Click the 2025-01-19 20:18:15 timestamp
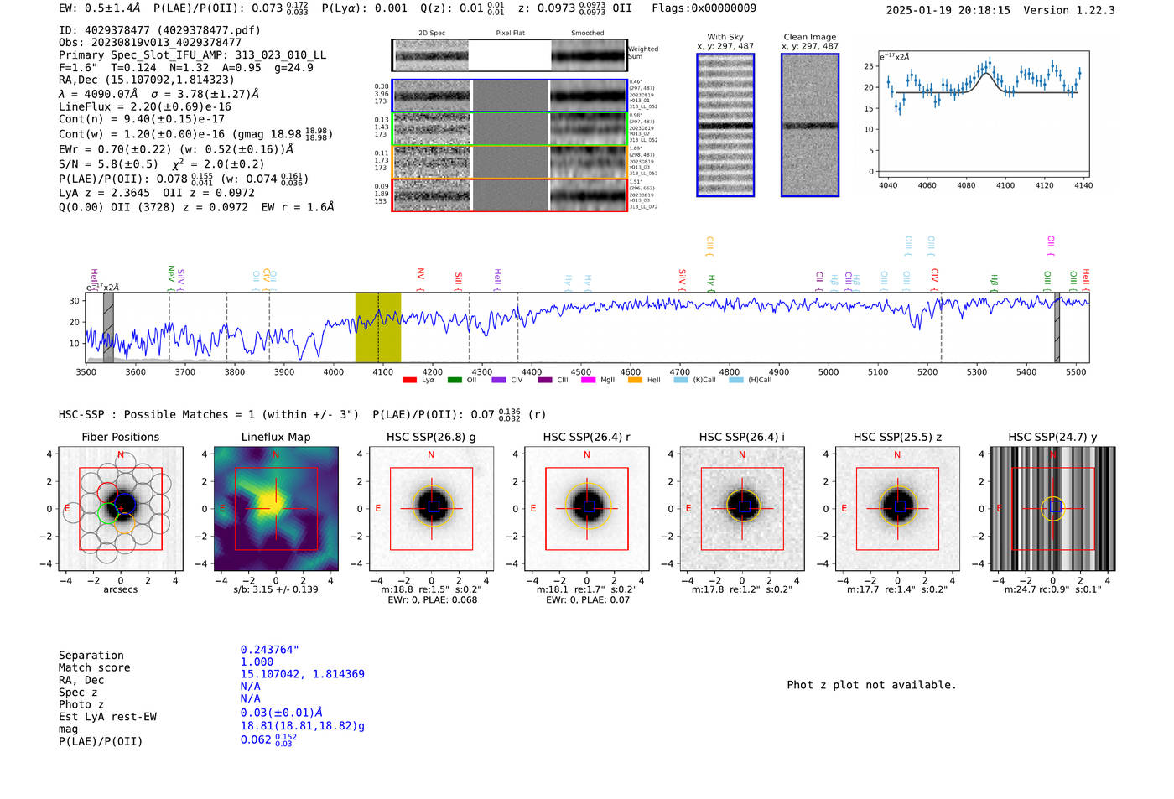This screenshot has height=799, width=1174. pyautogui.click(x=948, y=10)
